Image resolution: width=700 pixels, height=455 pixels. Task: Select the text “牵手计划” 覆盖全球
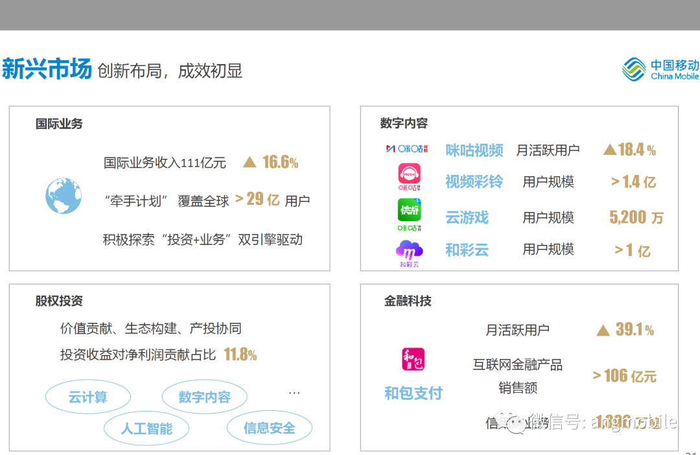166,201
